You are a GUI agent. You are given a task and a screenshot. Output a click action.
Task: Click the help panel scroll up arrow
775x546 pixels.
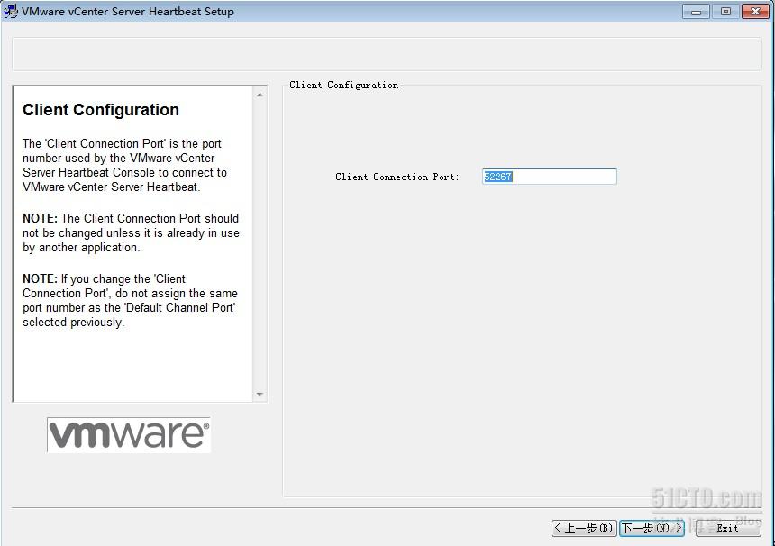[260, 95]
